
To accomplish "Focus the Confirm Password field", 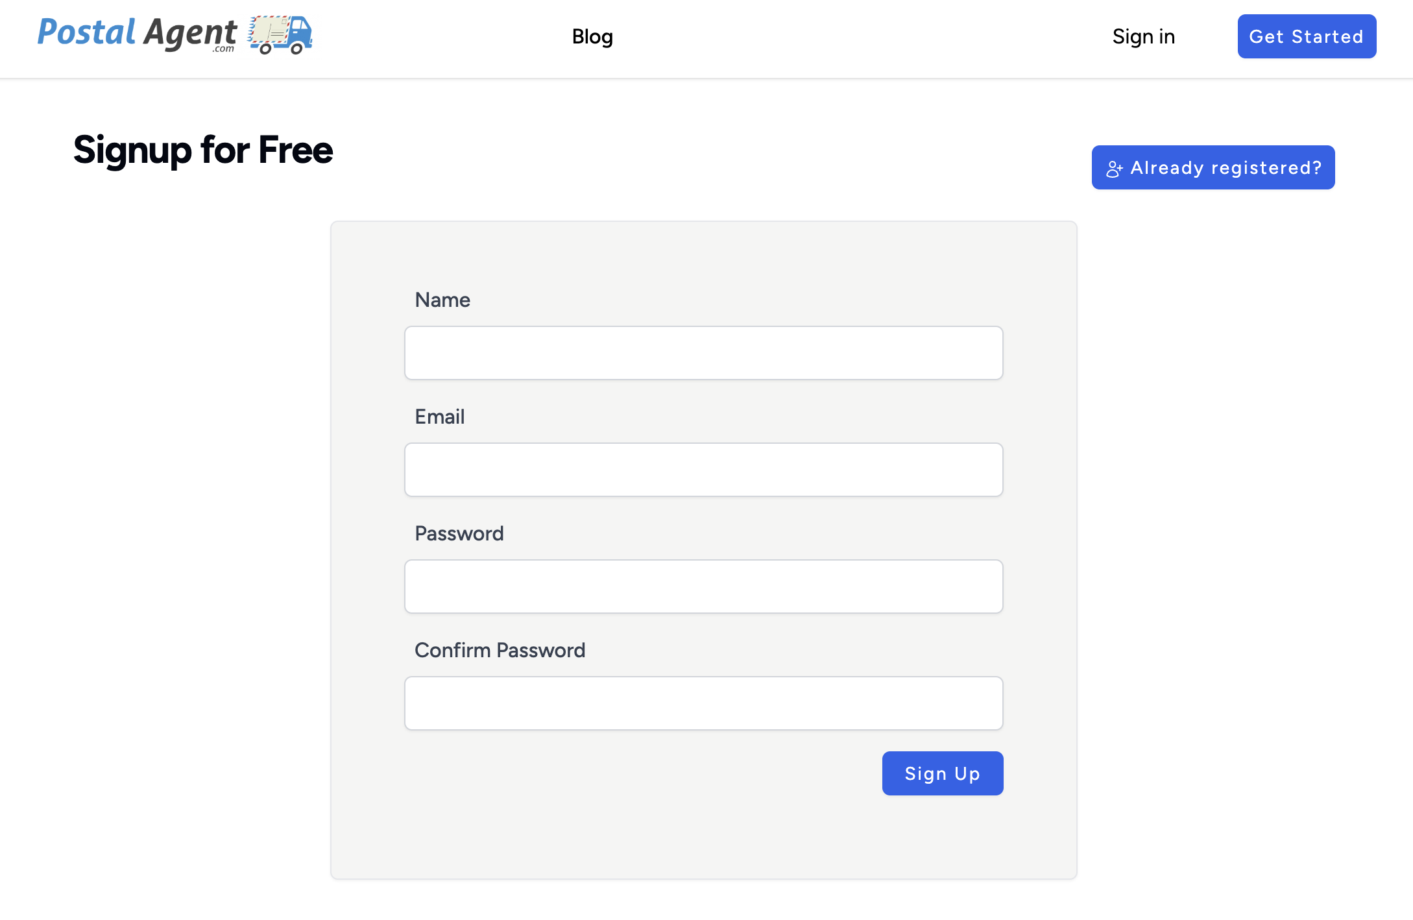I will [x=703, y=703].
